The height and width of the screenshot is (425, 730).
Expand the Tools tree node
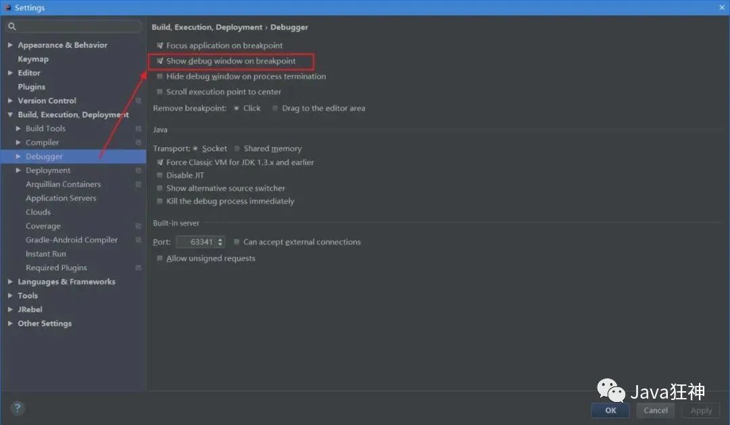point(10,295)
